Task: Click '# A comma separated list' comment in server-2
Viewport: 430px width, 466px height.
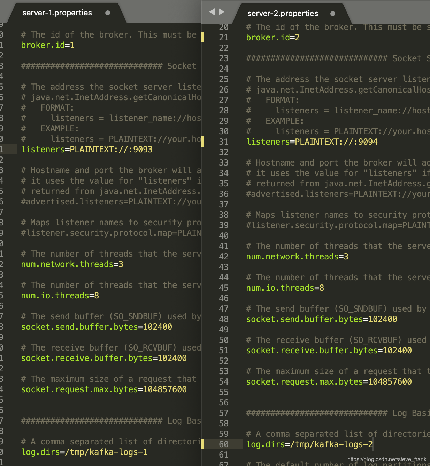Action: click(x=338, y=434)
